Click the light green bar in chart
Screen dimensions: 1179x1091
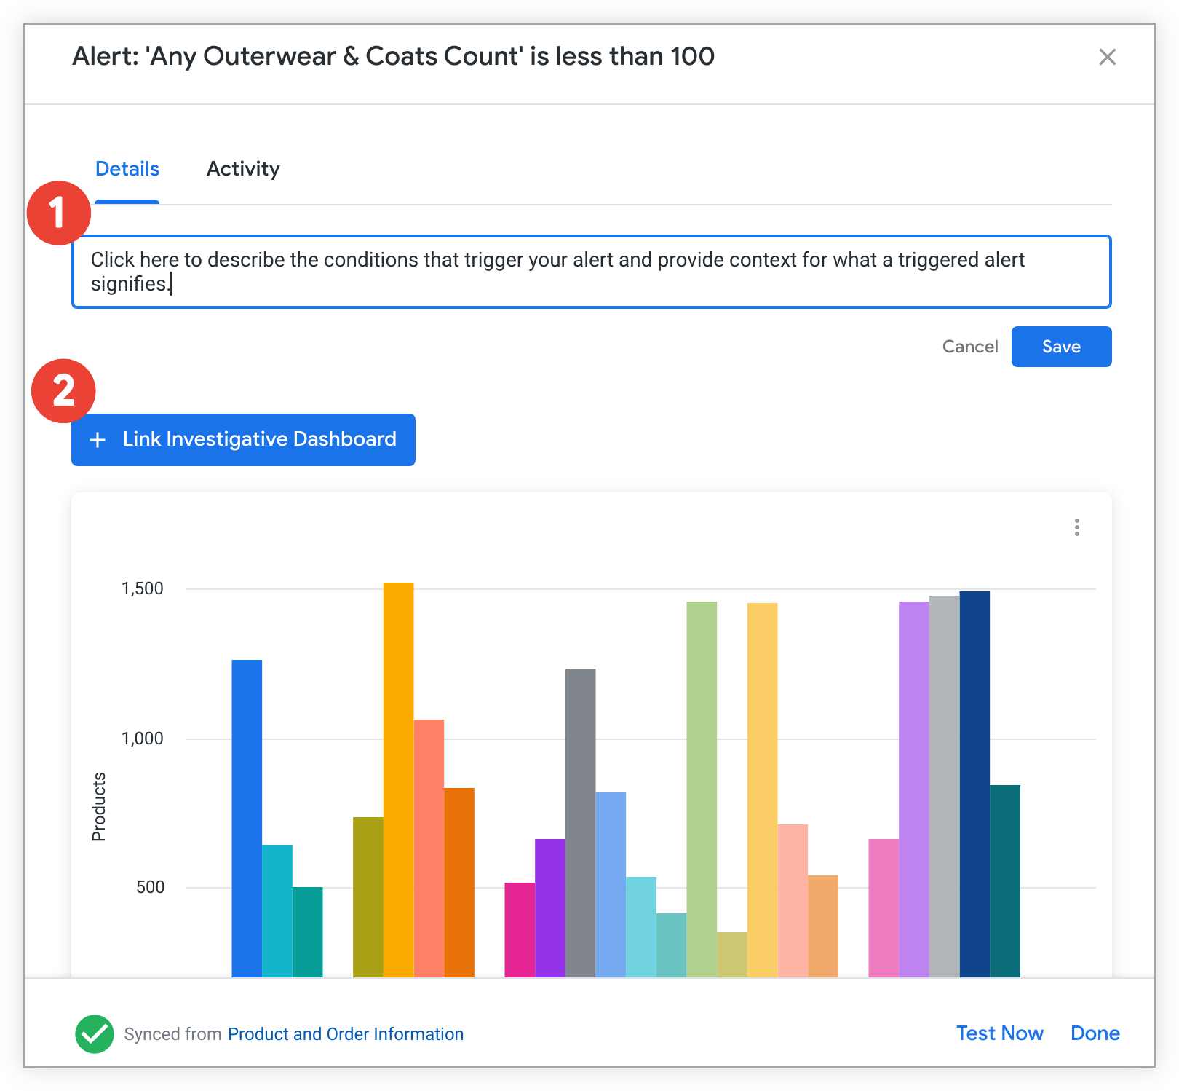(x=702, y=789)
